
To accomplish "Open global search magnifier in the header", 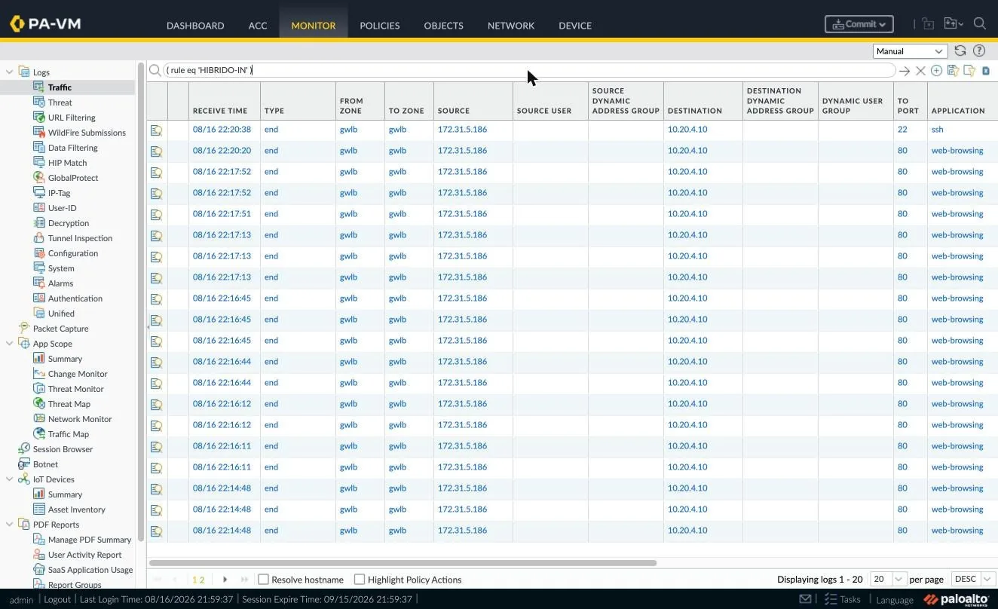I will [x=980, y=23].
